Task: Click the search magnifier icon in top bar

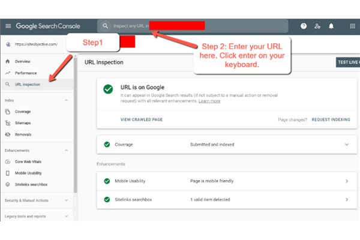Action: click(x=105, y=26)
